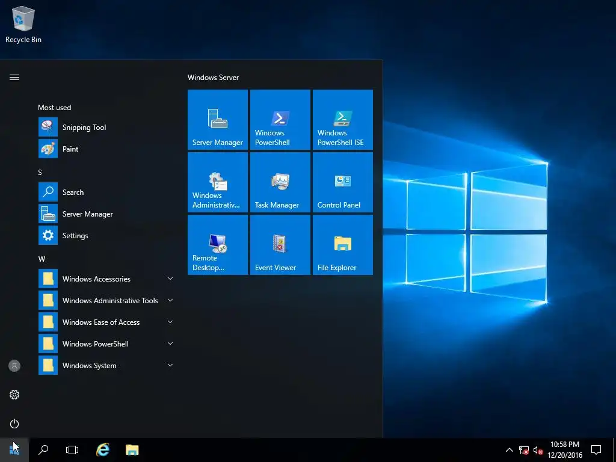
Task: Open the Windows PowerShell ISE tile
Action: pos(342,120)
